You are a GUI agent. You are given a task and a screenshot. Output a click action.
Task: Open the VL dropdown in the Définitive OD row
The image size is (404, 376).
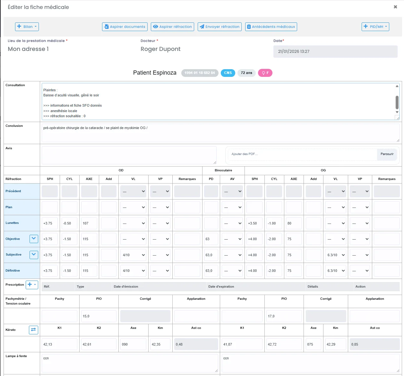[x=133, y=271]
